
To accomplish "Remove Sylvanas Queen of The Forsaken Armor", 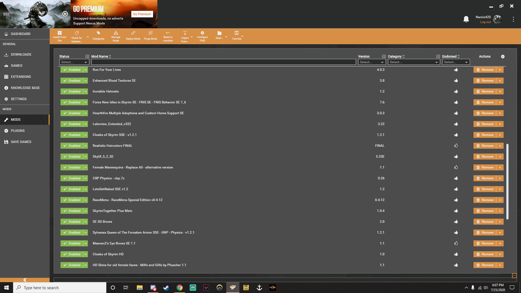I will [x=485, y=233].
